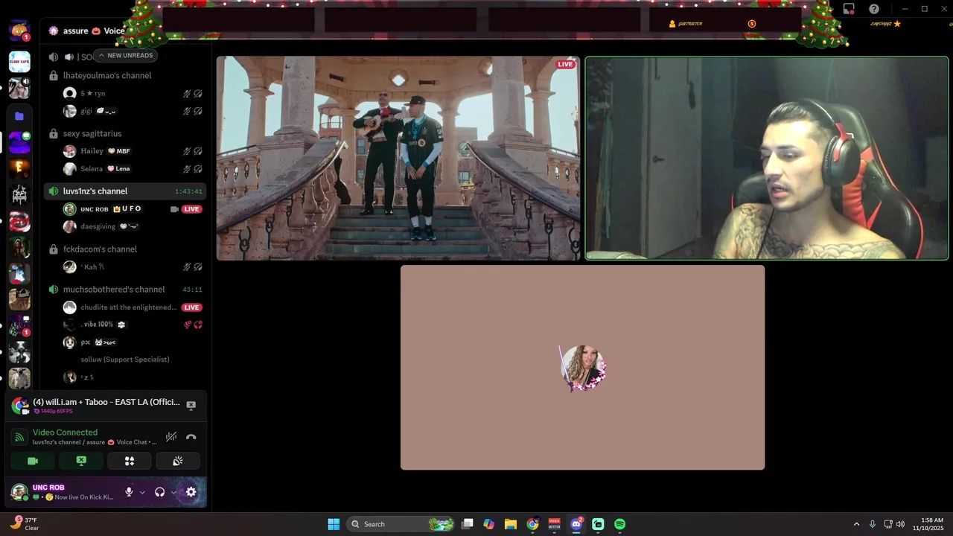Open the Activities shapes button
The width and height of the screenshot is (953, 536).
click(x=130, y=461)
